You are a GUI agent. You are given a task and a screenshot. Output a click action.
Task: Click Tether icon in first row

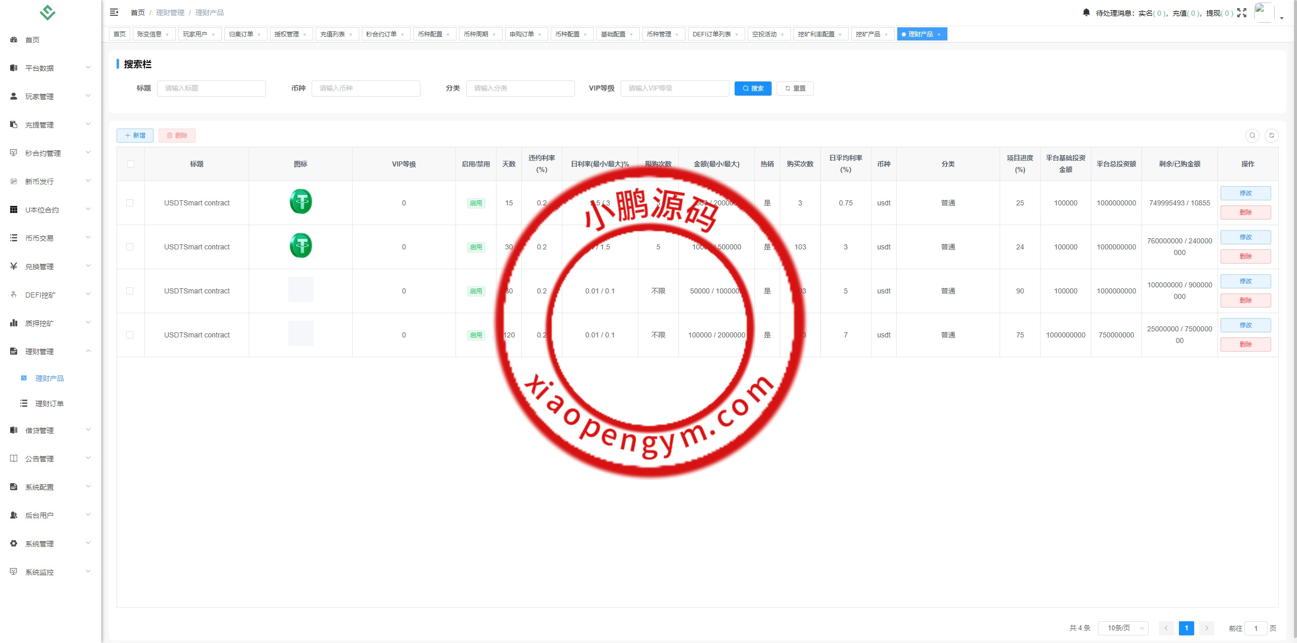click(x=300, y=202)
